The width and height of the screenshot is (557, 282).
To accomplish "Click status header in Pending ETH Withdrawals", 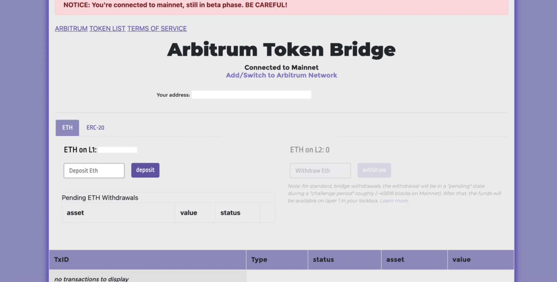I will (230, 213).
